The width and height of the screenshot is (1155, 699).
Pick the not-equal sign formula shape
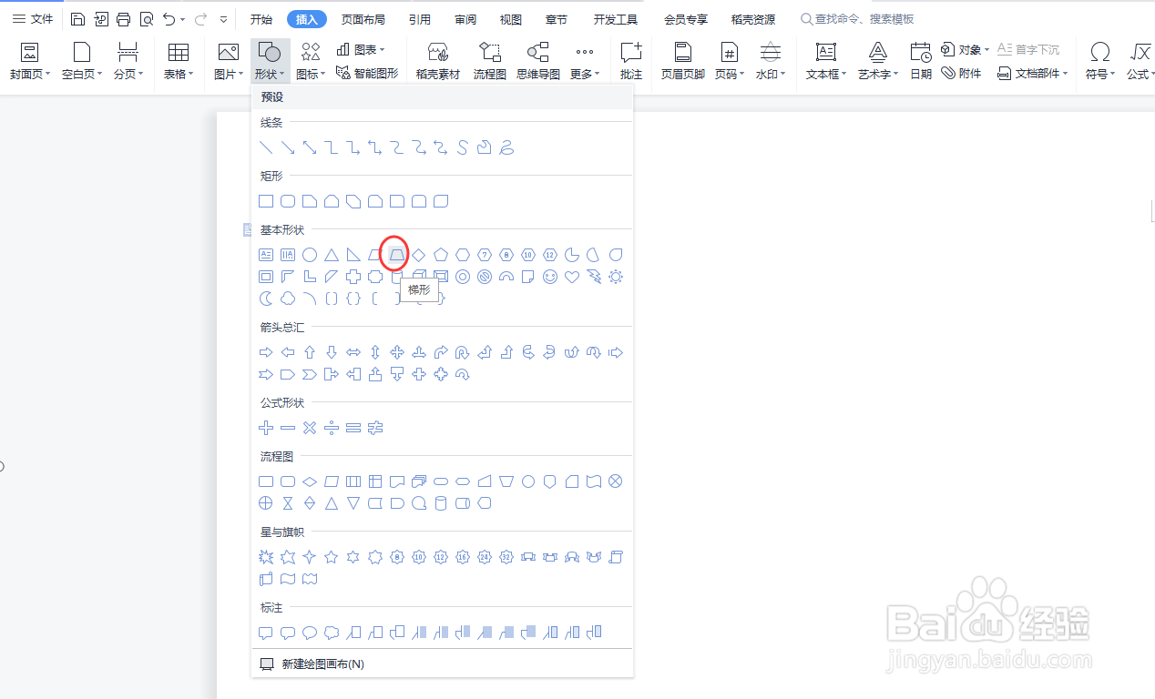(x=375, y=428)
